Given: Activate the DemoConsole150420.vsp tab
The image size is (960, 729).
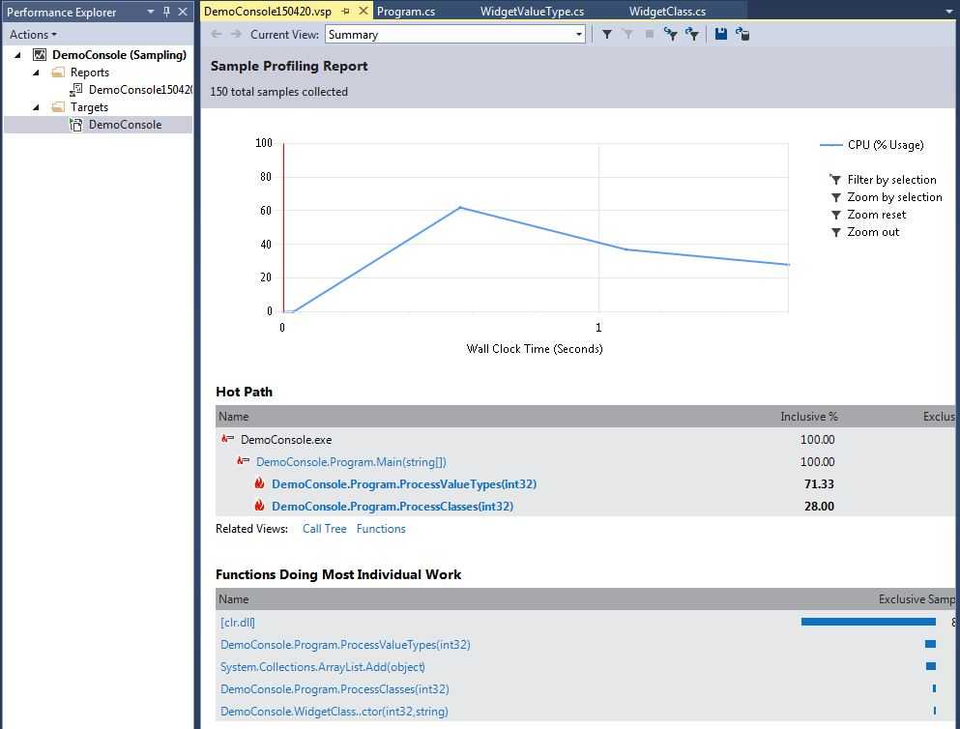Looking at the screenshot, I should (x=268, y=11).
